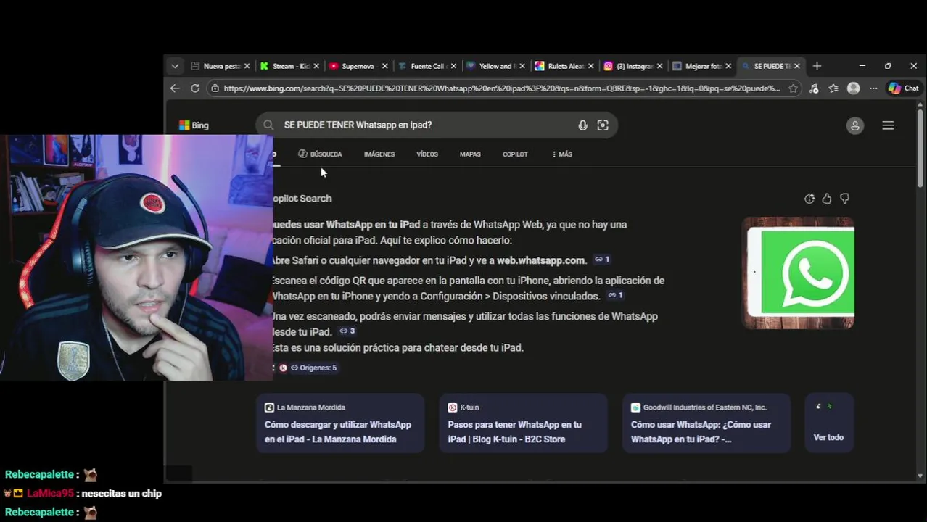Click the Ver todo sources card
Viewport: 927px width, 522px height.
829,423
